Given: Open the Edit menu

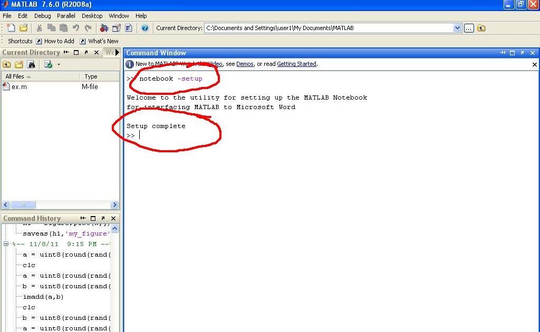Looking at the screenshot, I should [23, 16].
